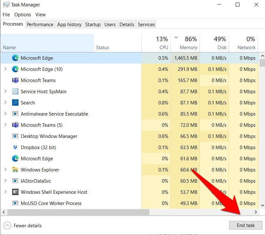Click the Windows Explorer folder icon

(x=15, y=170)
